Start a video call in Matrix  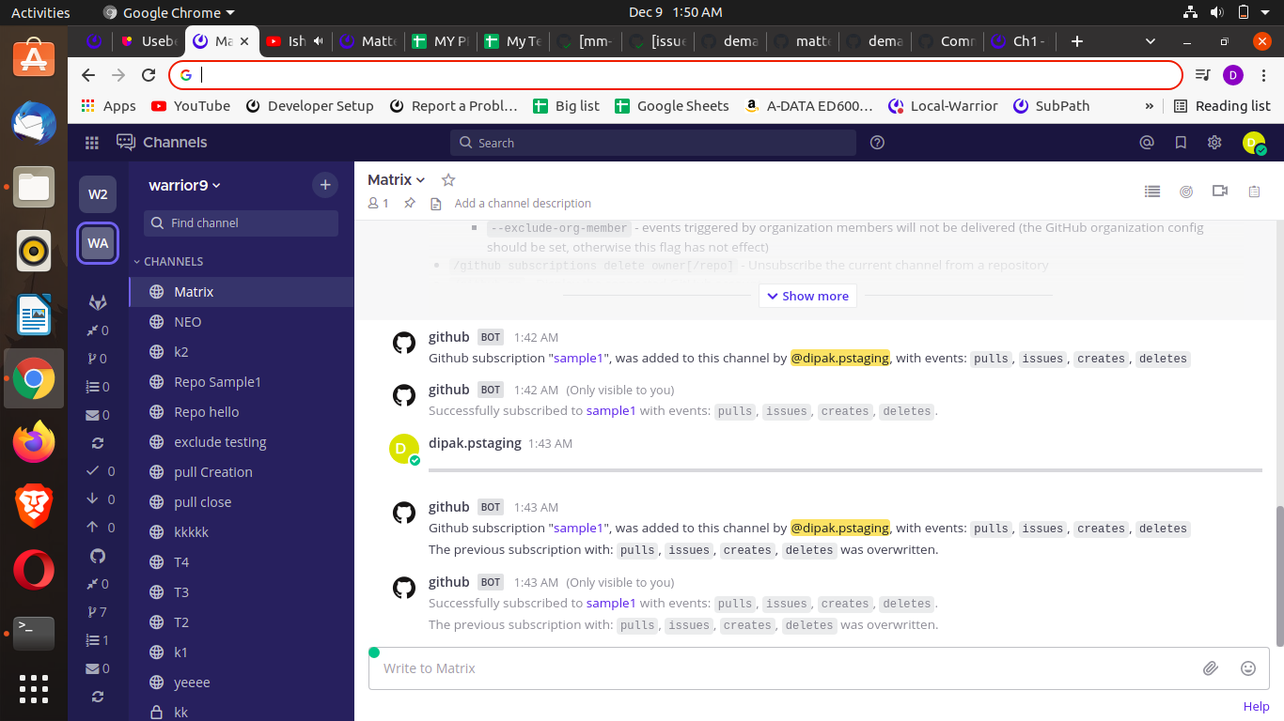tap(1220, 191)
